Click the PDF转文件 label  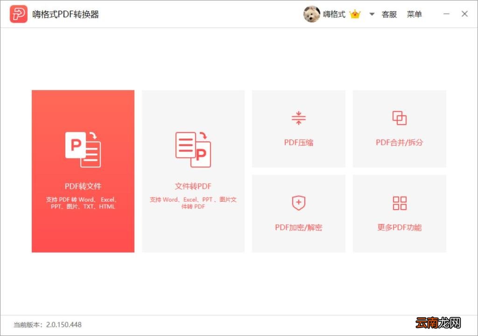(x=83, y=186)
